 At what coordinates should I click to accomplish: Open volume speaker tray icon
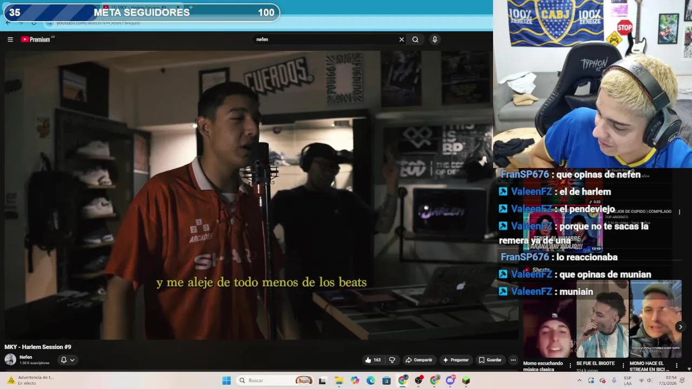pyautogui.click(x=650, y=380)
